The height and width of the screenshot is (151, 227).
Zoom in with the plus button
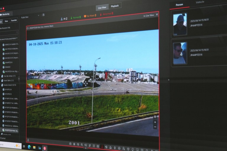pos(155,122)
